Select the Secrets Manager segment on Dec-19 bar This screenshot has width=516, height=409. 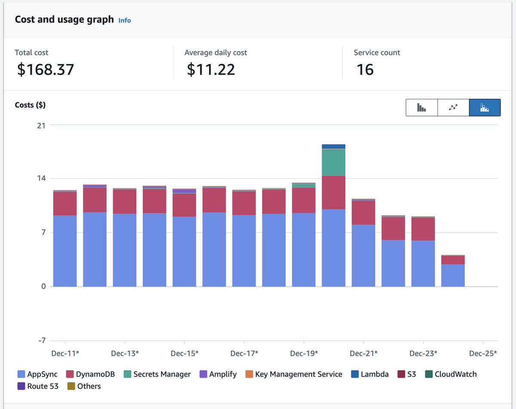(334, 163)
